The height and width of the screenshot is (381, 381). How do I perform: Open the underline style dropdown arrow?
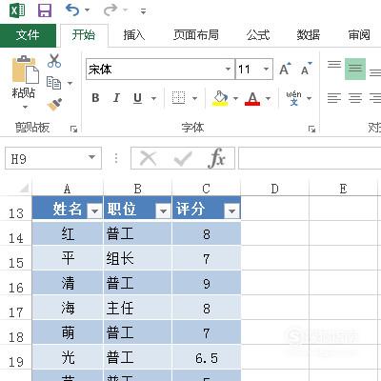(153, 98)
